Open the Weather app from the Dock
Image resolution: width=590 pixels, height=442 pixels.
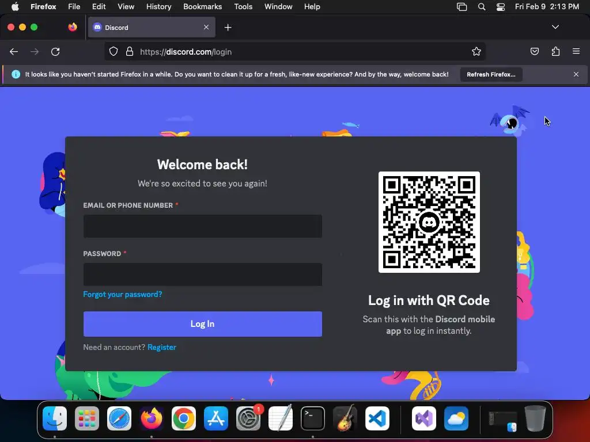click(456, 418)
